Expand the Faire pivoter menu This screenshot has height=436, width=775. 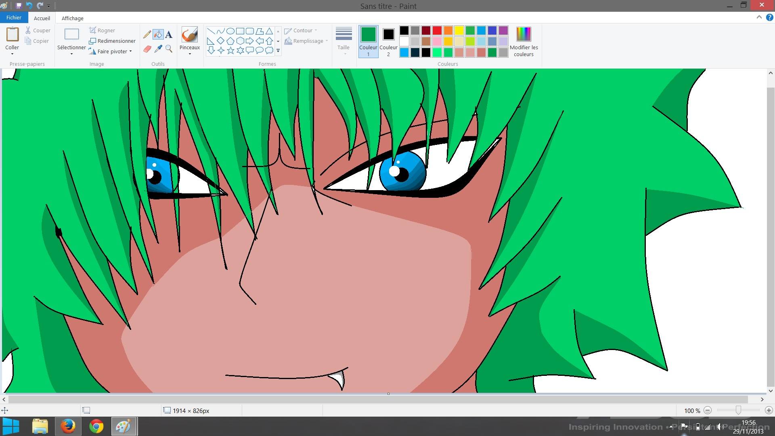tap(131, 51)
